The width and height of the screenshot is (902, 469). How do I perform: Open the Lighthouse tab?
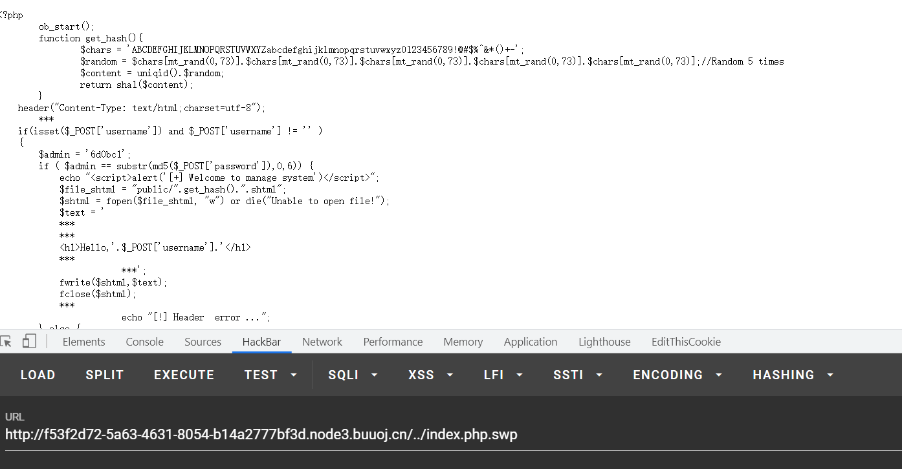click(x=604, y=342)
